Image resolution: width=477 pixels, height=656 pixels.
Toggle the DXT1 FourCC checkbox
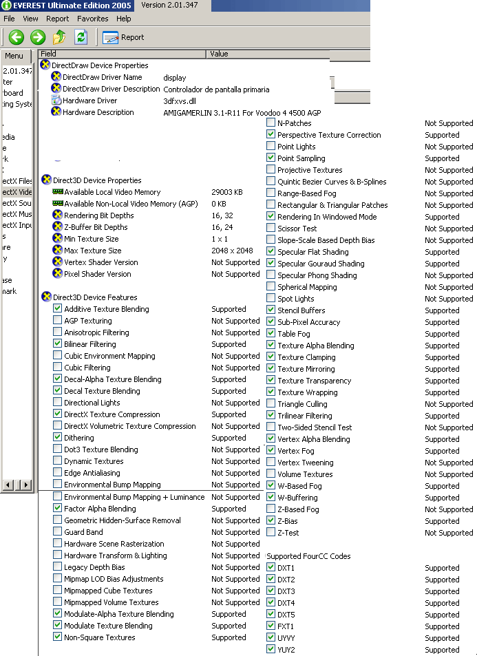[271, 567]
